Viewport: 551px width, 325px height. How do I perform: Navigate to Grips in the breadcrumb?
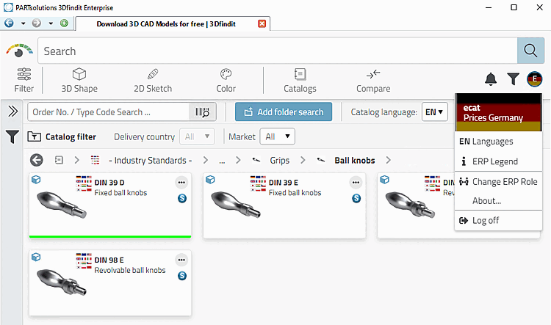coord(278,160)
